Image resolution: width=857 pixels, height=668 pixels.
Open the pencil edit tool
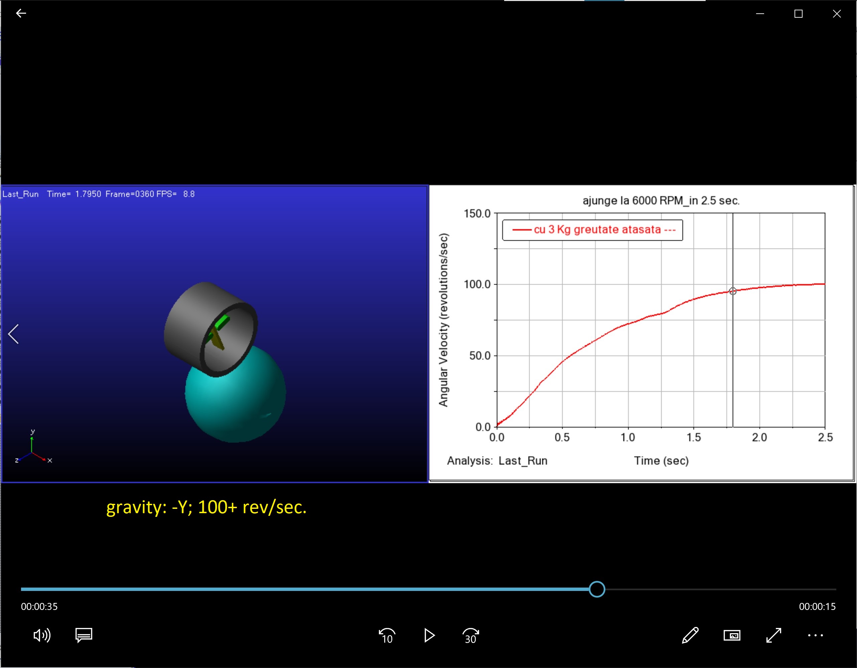pyautogui.click(x=690, y=635)
